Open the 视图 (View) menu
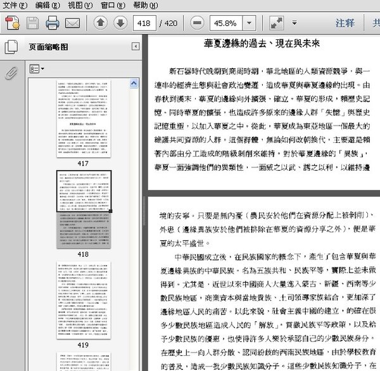 point(80,5)
